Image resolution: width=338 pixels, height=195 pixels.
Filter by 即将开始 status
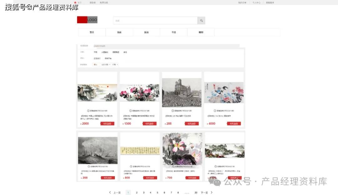108,59
